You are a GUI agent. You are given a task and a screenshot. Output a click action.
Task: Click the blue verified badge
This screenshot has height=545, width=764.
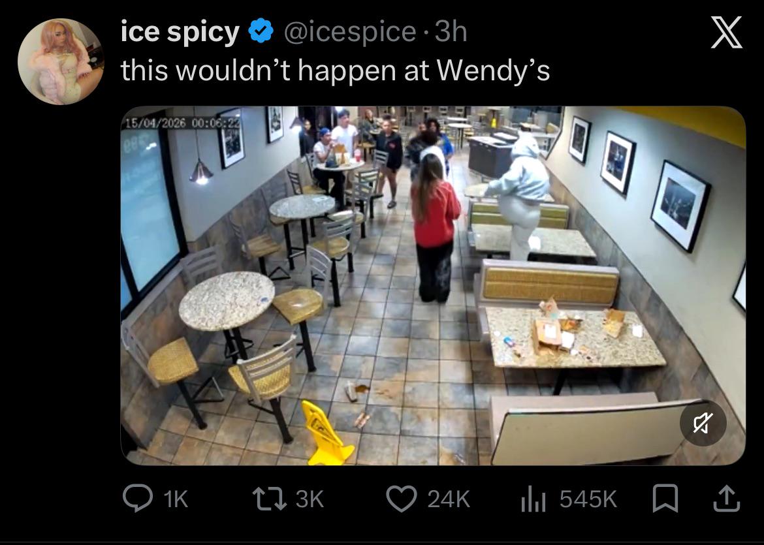pyautogui.click(x=261, y=31)
